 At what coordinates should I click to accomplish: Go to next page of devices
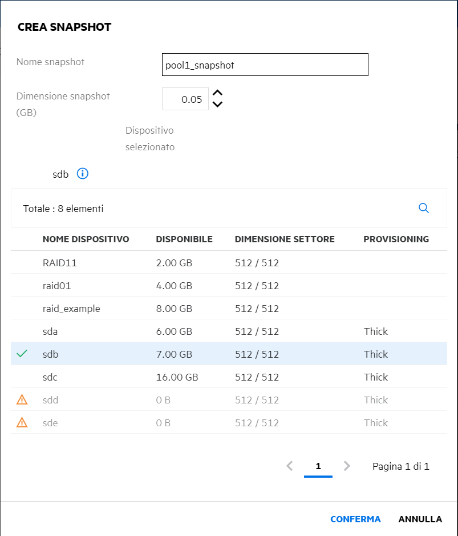pyautogui.click(x=347, y=466)
